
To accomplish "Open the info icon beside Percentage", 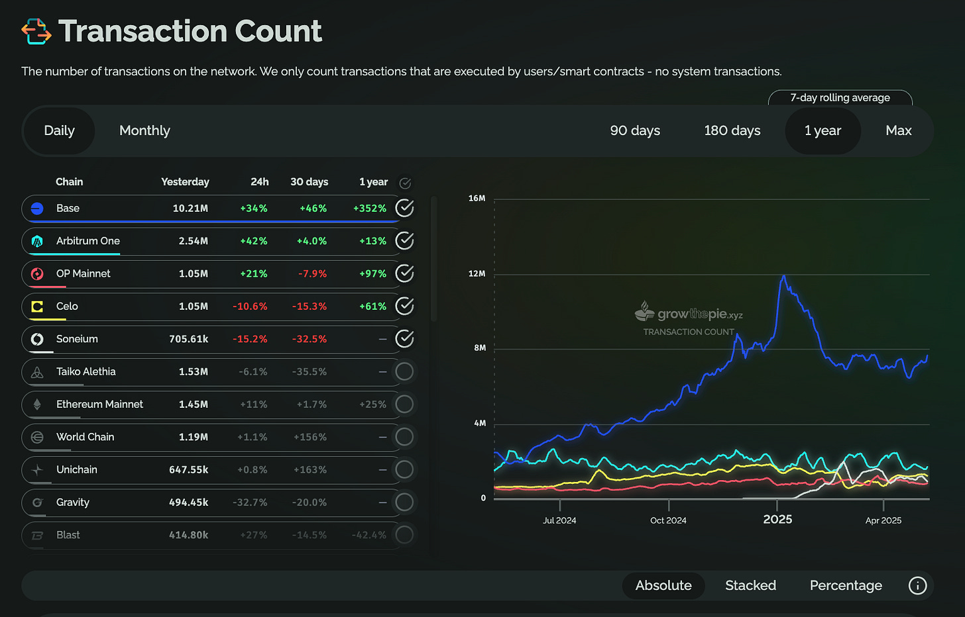I will (x=917, y=585).
